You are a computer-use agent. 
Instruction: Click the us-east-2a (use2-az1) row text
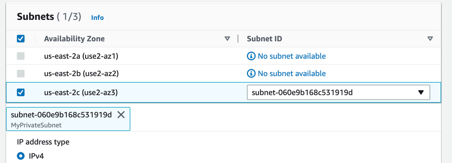coord(81,56)
